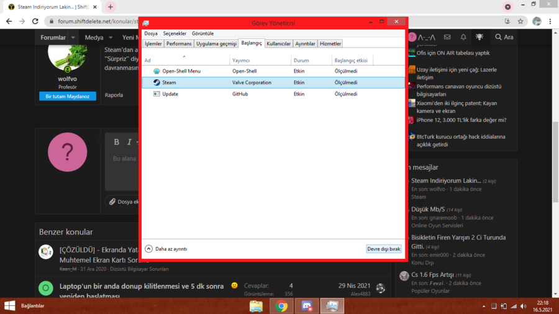Click the Update startup entry icon
Screen dimensions: 559x314
[157, 94]
